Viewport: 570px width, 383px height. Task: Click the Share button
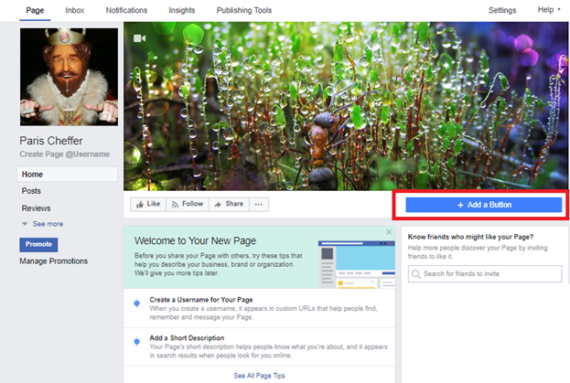tap(229, 205)
